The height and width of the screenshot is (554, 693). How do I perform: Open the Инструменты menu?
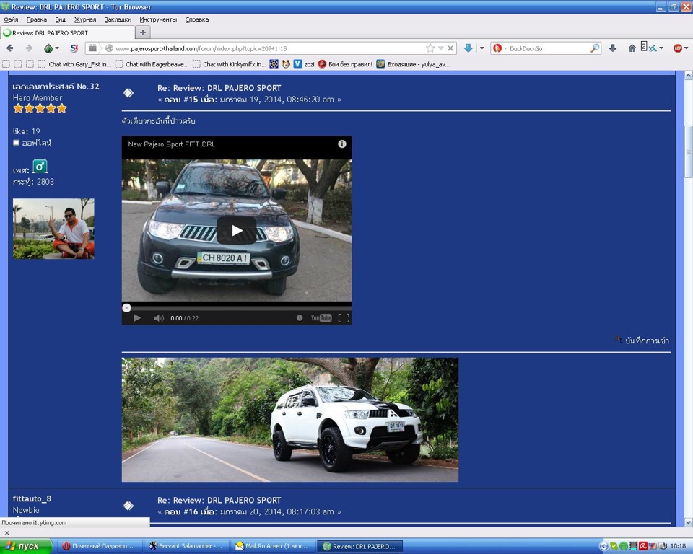(159, 19)
